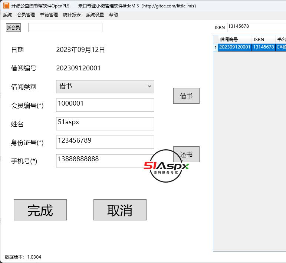Viewport: 286px width, 263px height.
Task: Focus the empty field beside 新会员
Action: pos(65,27)
